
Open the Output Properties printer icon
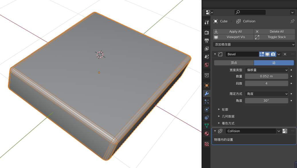(x=206, y=40)
